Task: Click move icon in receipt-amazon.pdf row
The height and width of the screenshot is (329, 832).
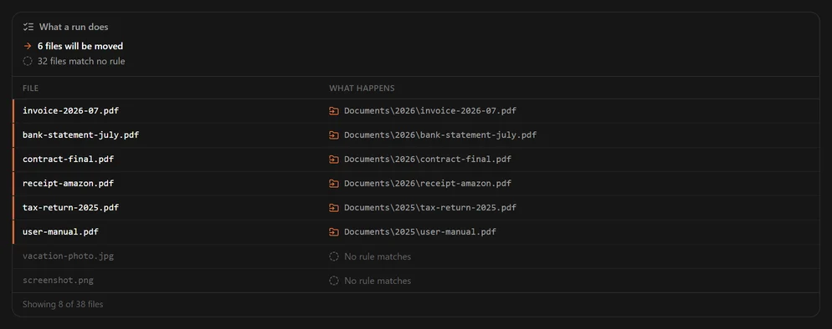Action: tap(334, 184)
